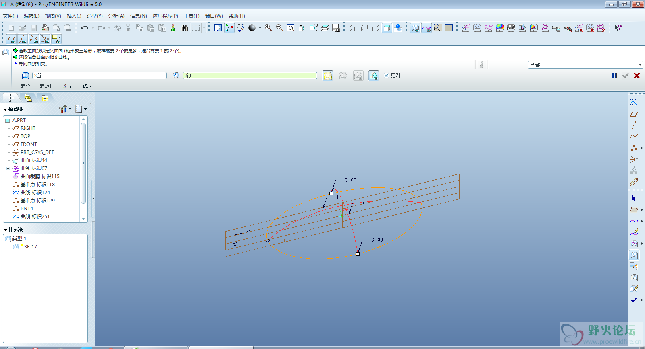Toggle datum axes display
This screenshot has width=645, height=349.
point(23,39)
